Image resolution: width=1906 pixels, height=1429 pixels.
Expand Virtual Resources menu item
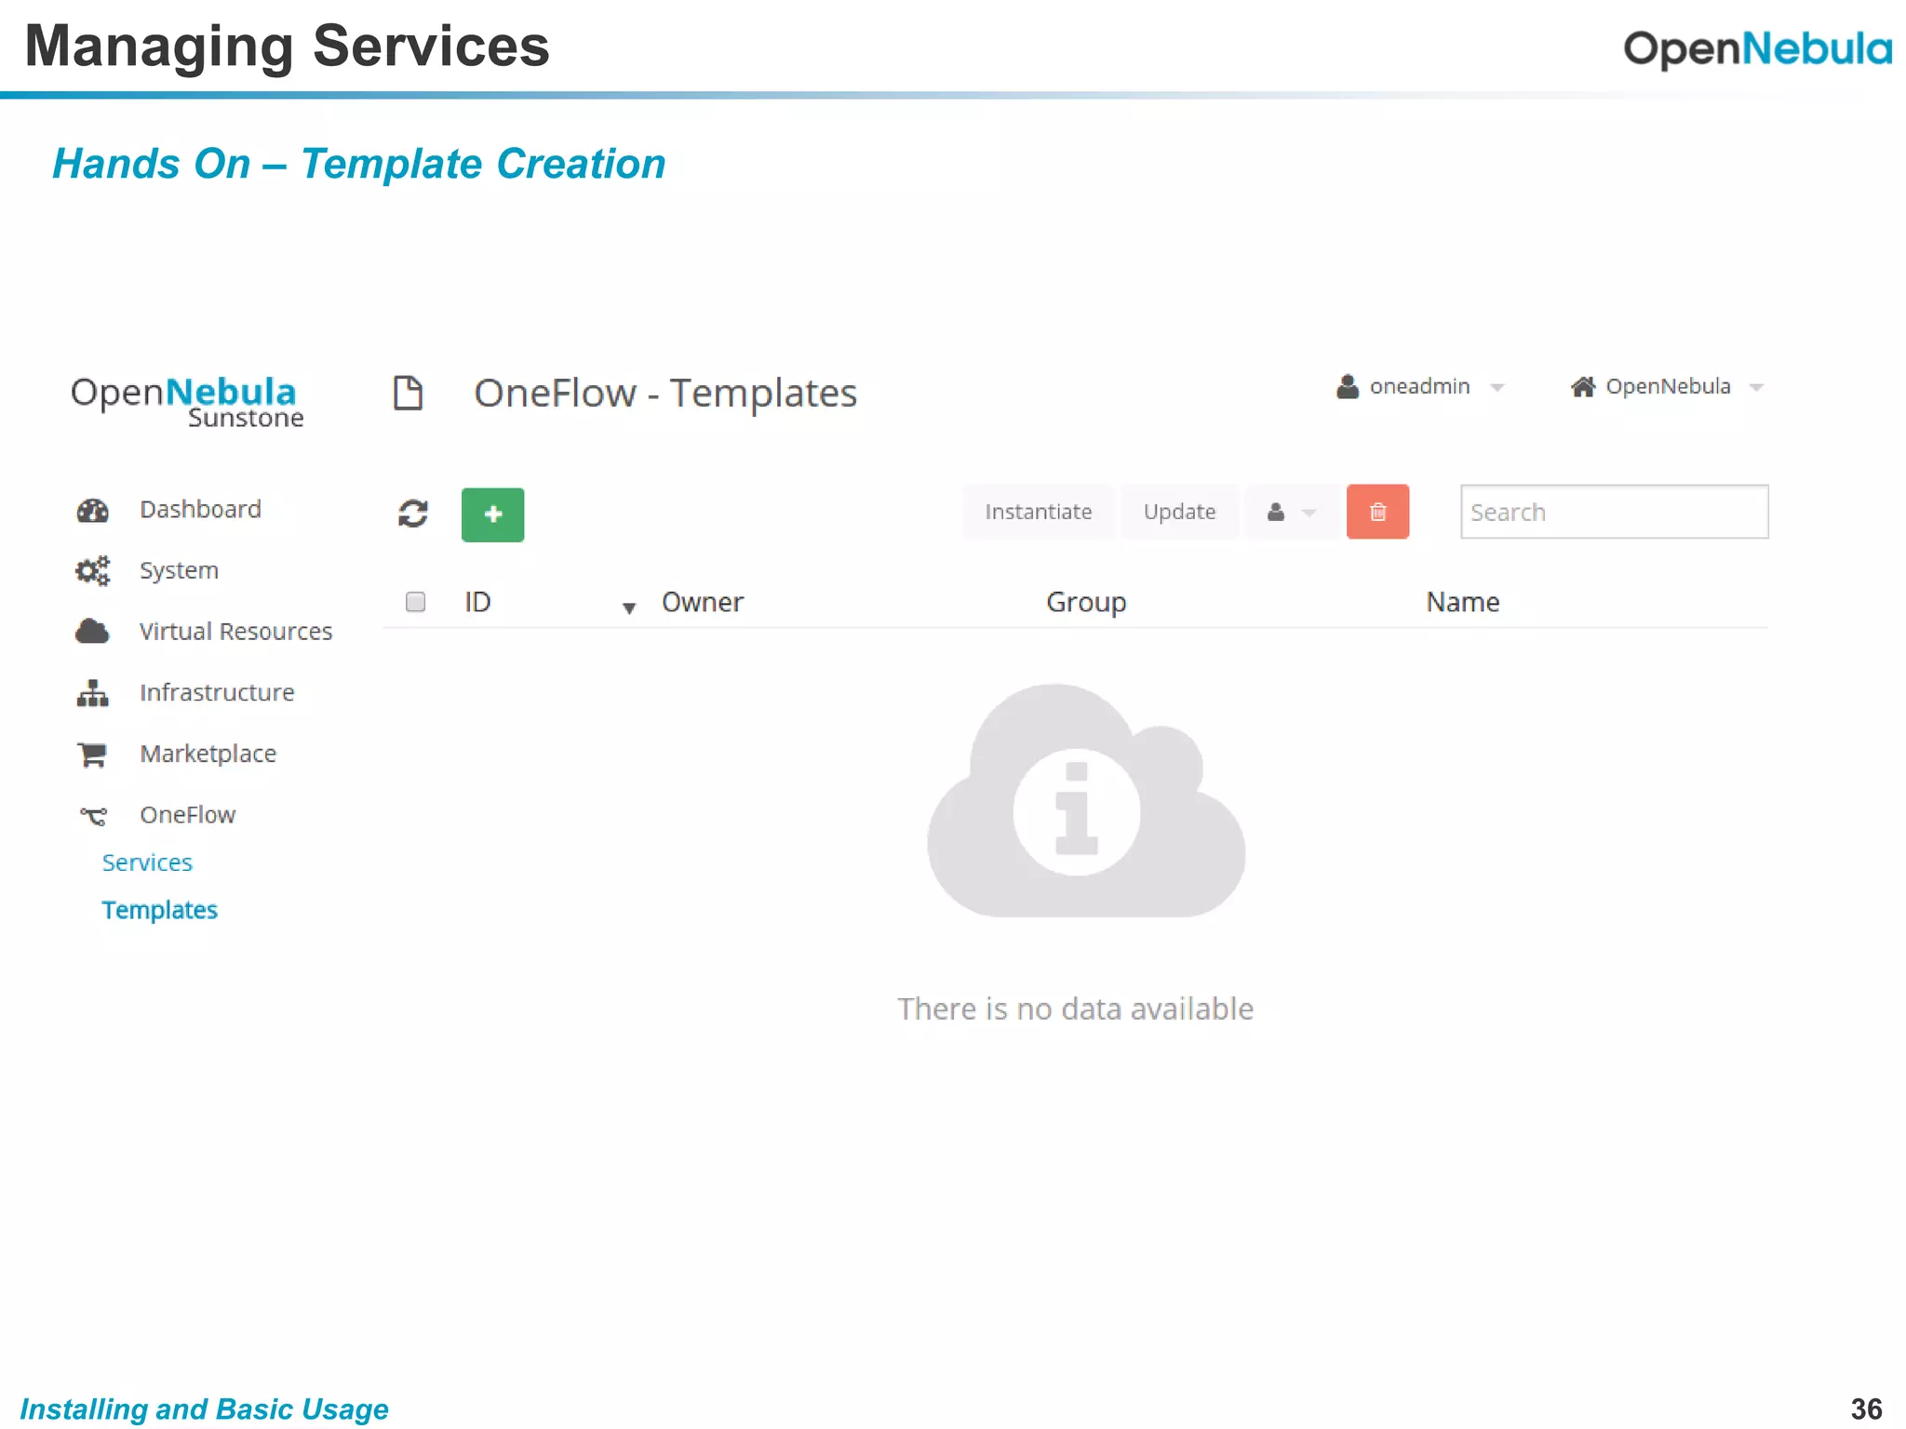click(x=235, y=632)
